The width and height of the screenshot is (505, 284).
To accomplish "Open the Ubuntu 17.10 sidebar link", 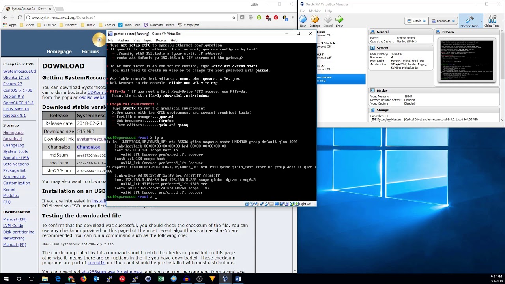I will (16, 78).
